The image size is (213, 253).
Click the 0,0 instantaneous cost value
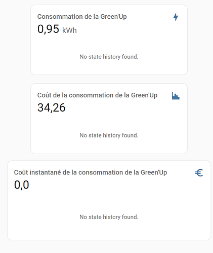tap(22, 185)
